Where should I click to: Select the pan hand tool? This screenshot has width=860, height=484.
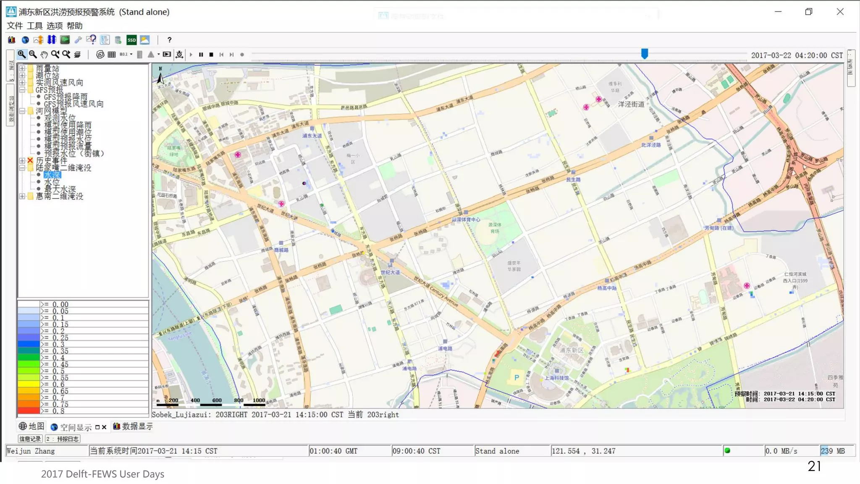[44, 54]
